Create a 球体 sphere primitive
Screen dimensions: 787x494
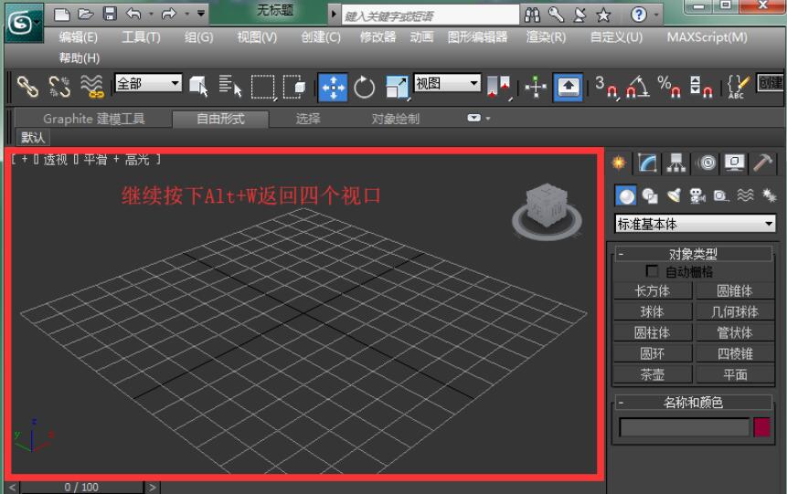click(653, 312)
